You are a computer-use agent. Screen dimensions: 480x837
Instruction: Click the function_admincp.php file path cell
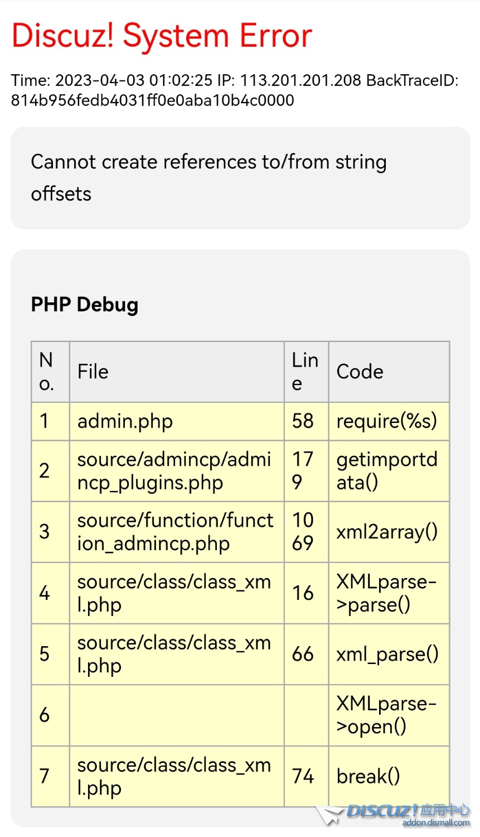point(175,532)
